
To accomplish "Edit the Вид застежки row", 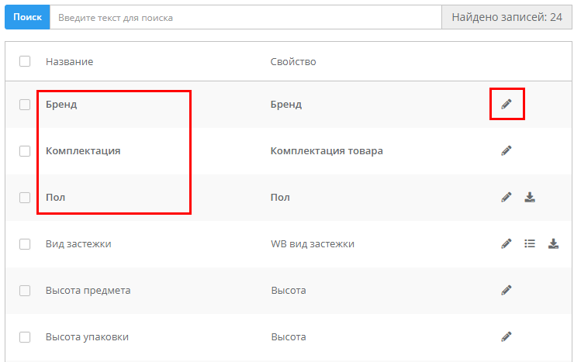I will tap(507, 243).
